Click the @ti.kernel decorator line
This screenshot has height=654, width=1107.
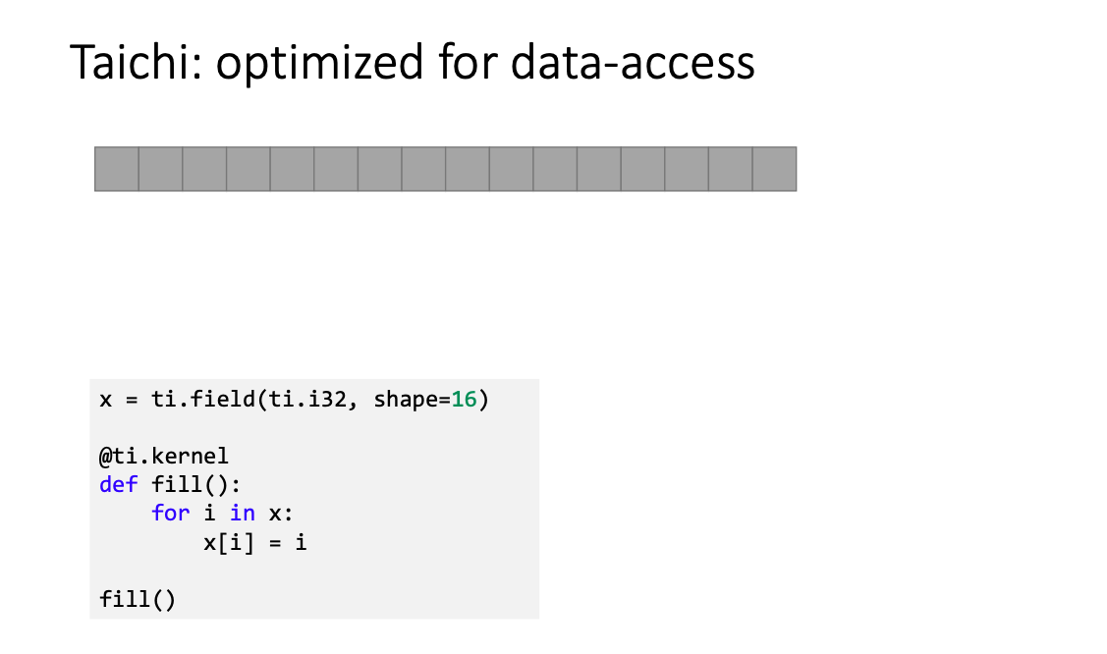(164, 457)
